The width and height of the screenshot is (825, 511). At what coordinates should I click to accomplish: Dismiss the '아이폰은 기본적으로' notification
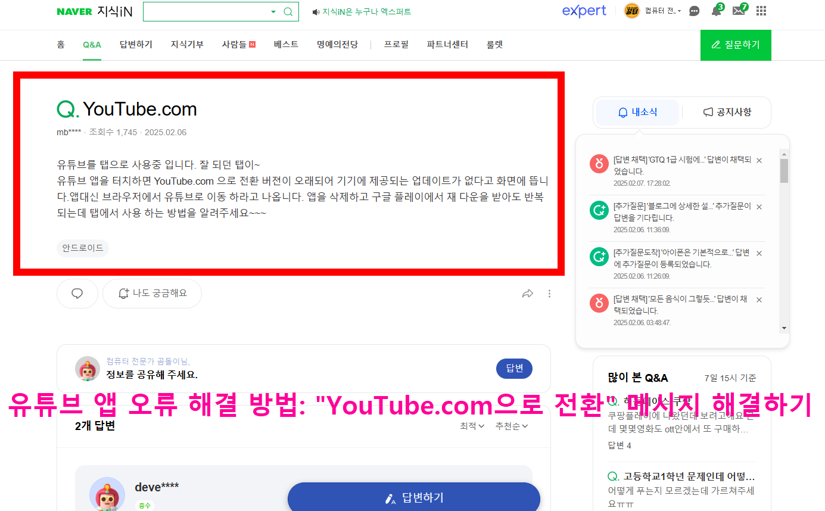(759, 254)
